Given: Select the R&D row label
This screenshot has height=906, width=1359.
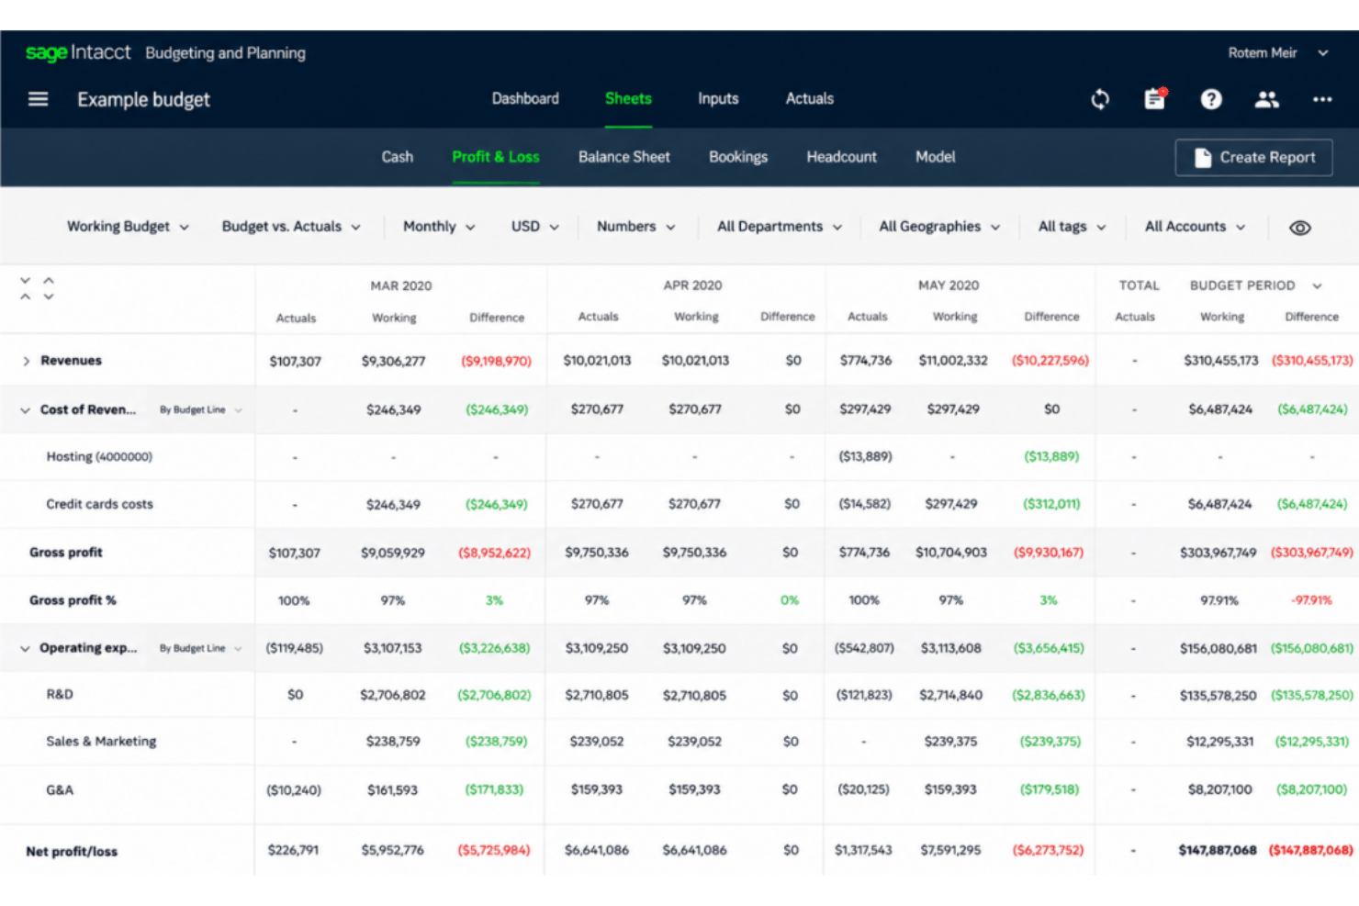Looking at the screenshot, I should (x=60, y=694).
